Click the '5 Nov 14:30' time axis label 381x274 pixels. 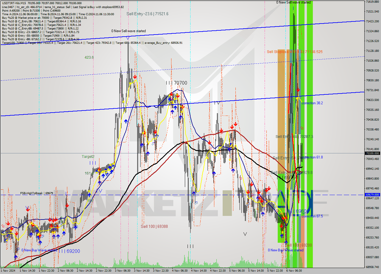tap(256, 271)
